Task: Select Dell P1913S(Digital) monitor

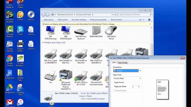Action: pos(66,33)
